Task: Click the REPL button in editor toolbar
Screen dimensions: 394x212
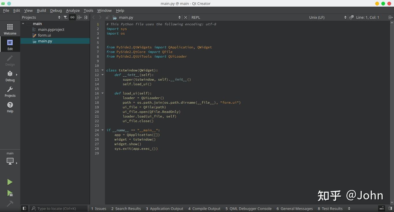Action: coord(196,17)
